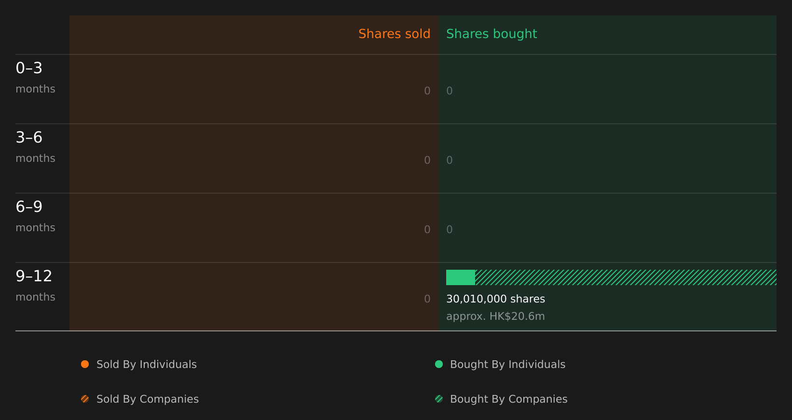Click shares sold zero in 0–3 months row
792x420 pixels.
[427, 91]
